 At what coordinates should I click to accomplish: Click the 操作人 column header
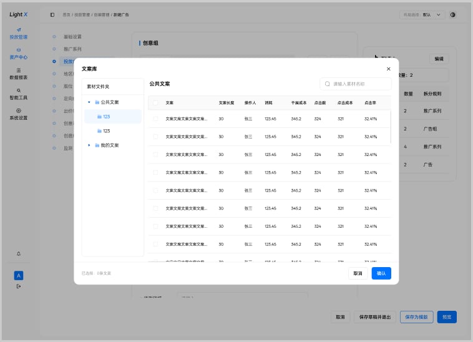(250, 103)
